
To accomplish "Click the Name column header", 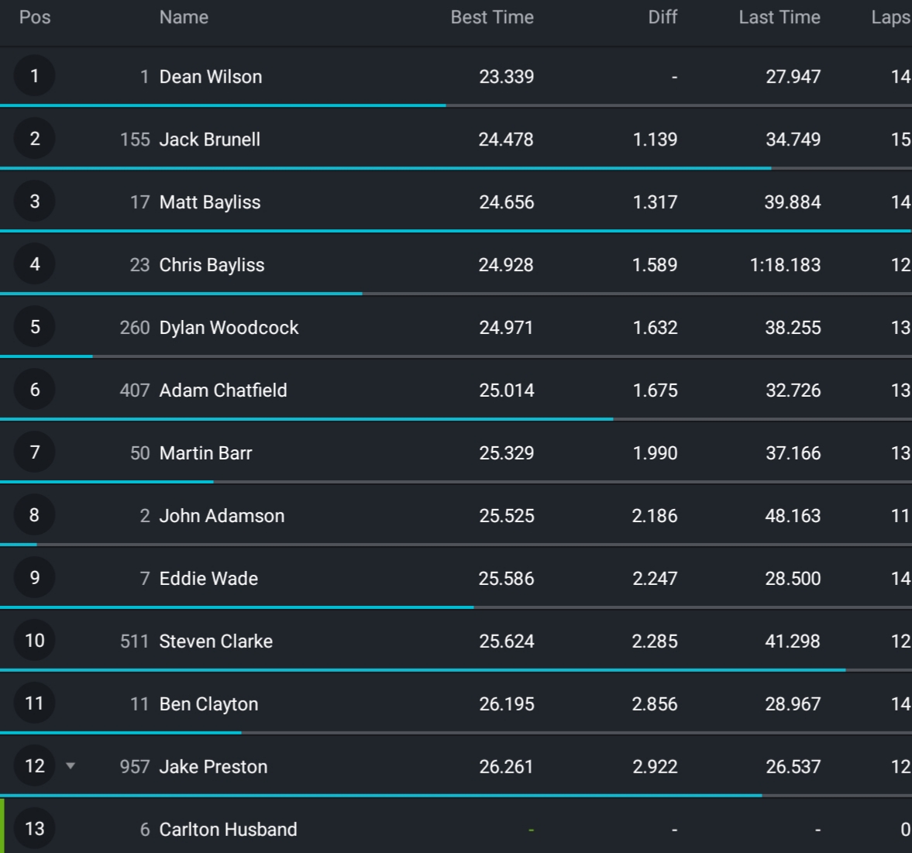I will (x=184, y=17).
